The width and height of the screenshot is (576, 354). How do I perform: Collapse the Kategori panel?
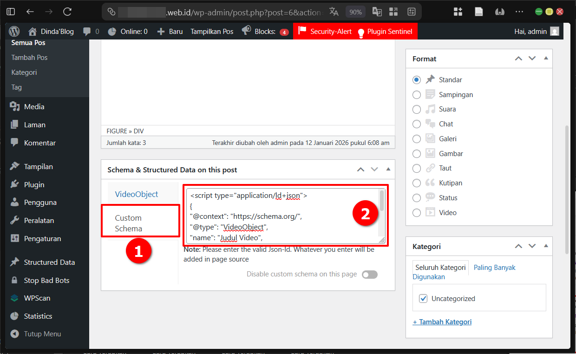coord(546,246)
